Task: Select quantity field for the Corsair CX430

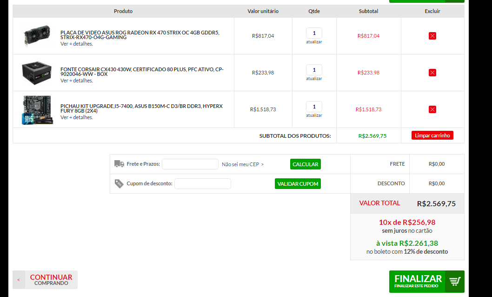Action: [314, 70]
